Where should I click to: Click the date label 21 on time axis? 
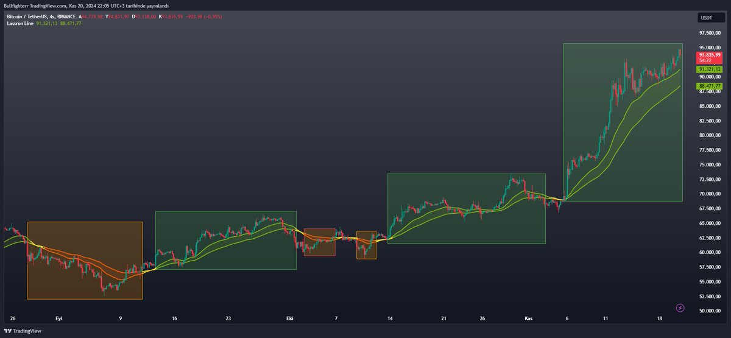[444, 319]
